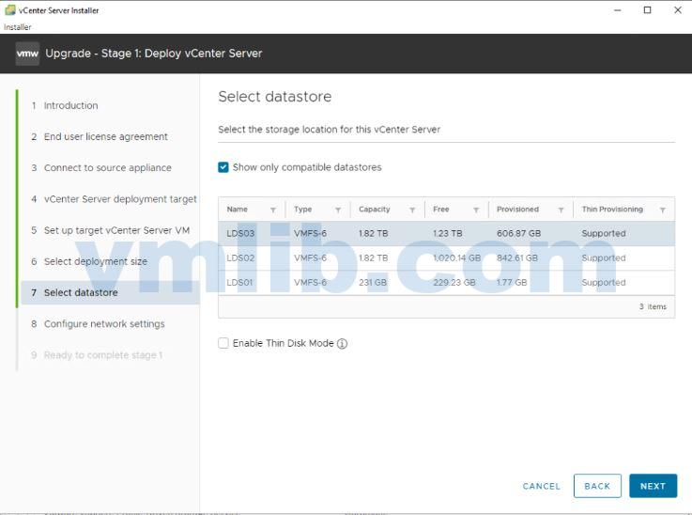
Task: Open the Thin Provisioning column filter icon
Action: [663, 210]
